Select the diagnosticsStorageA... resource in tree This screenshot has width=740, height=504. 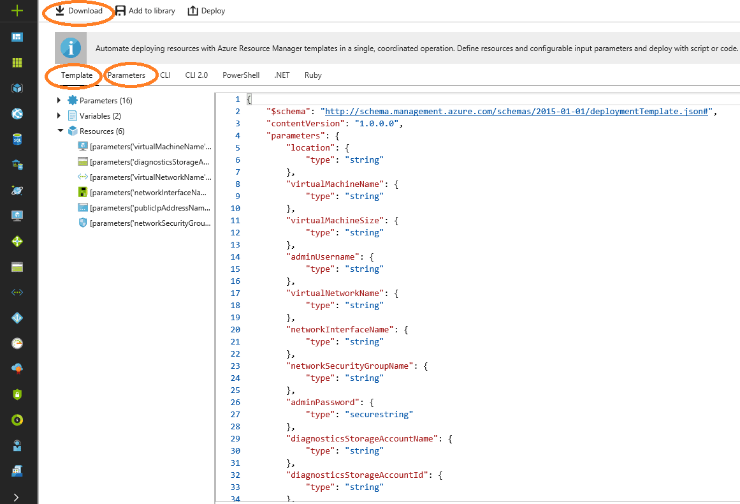click(x=143, y=162)
